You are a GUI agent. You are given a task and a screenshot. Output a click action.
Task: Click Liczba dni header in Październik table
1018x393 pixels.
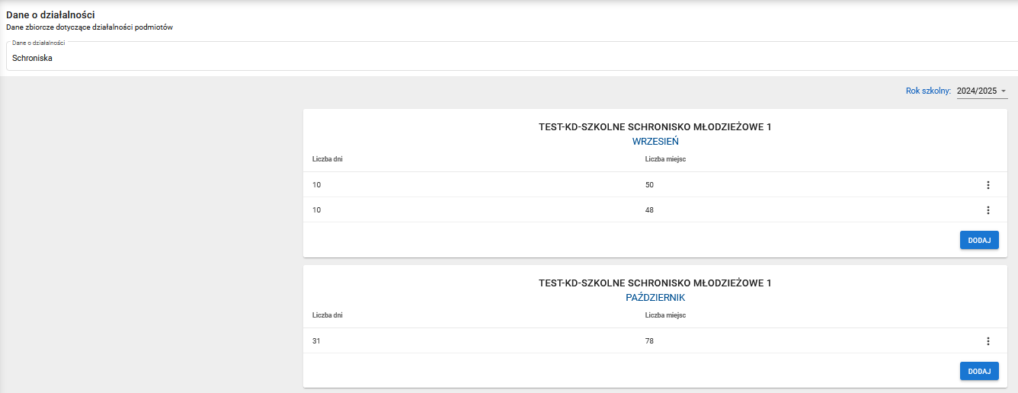pyautogui.click(x=328, y=315)
